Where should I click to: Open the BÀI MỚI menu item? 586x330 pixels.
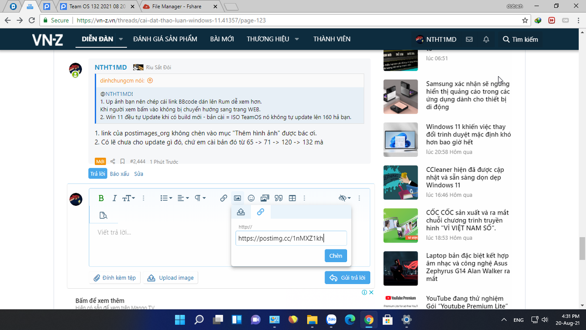[222, 39]
